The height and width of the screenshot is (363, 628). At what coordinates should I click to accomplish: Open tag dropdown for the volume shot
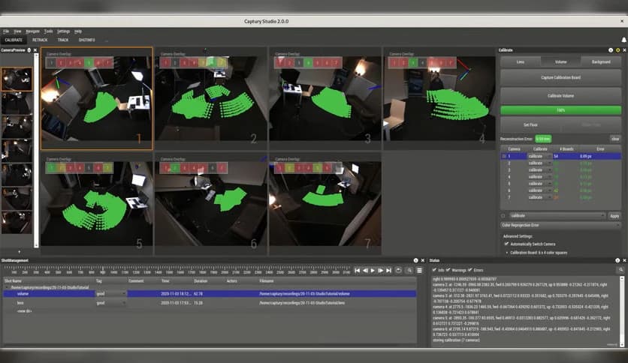click(x=110, y=294)
